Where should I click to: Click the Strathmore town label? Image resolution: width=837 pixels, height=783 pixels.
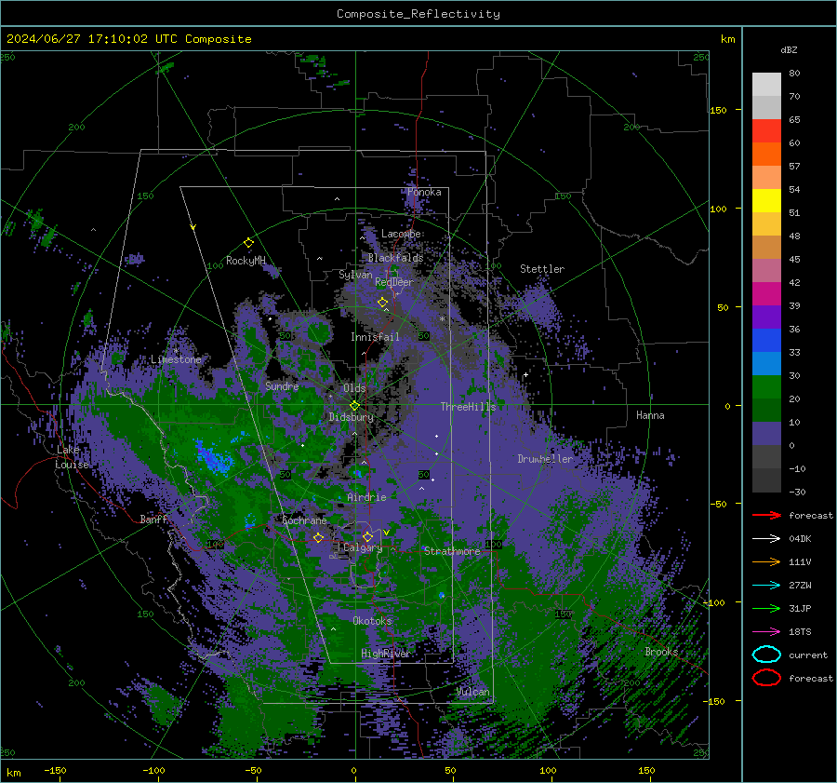click(452, 551)
